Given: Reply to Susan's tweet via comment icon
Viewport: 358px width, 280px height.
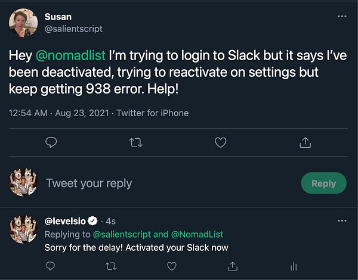Looking at the screenshot, I should pyautogui.click(x=51, y=142).
